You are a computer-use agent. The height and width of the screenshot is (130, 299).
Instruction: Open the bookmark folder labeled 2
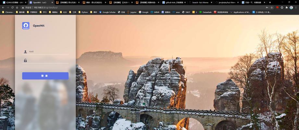[195, 12]
